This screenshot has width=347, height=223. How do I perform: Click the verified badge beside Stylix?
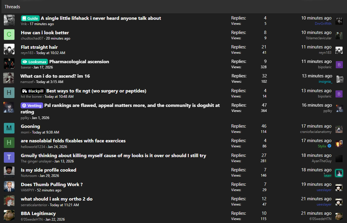click(329, 146)
